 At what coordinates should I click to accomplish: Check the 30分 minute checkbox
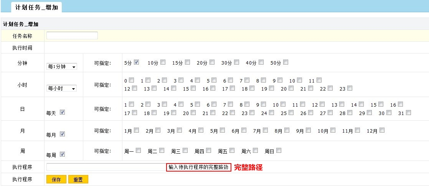(x=236, y=62)
